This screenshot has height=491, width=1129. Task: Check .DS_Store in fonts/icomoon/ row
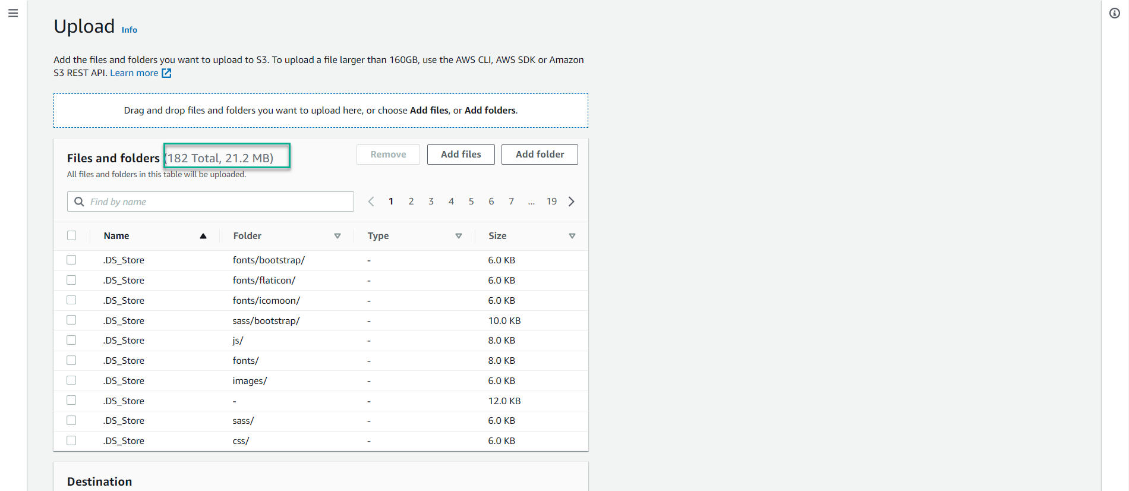click(x=71, y=300)
